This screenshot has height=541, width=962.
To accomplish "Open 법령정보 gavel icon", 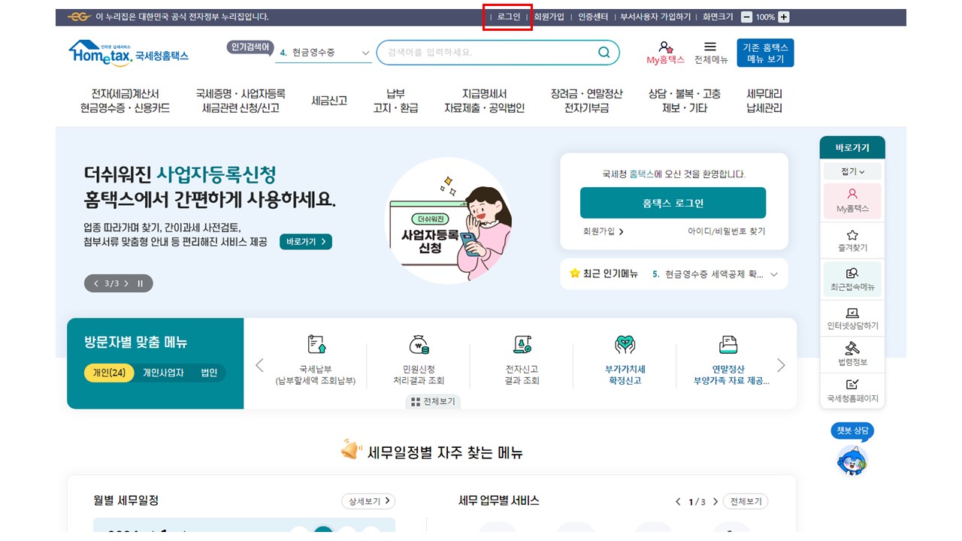I will [x=852, y=355].
